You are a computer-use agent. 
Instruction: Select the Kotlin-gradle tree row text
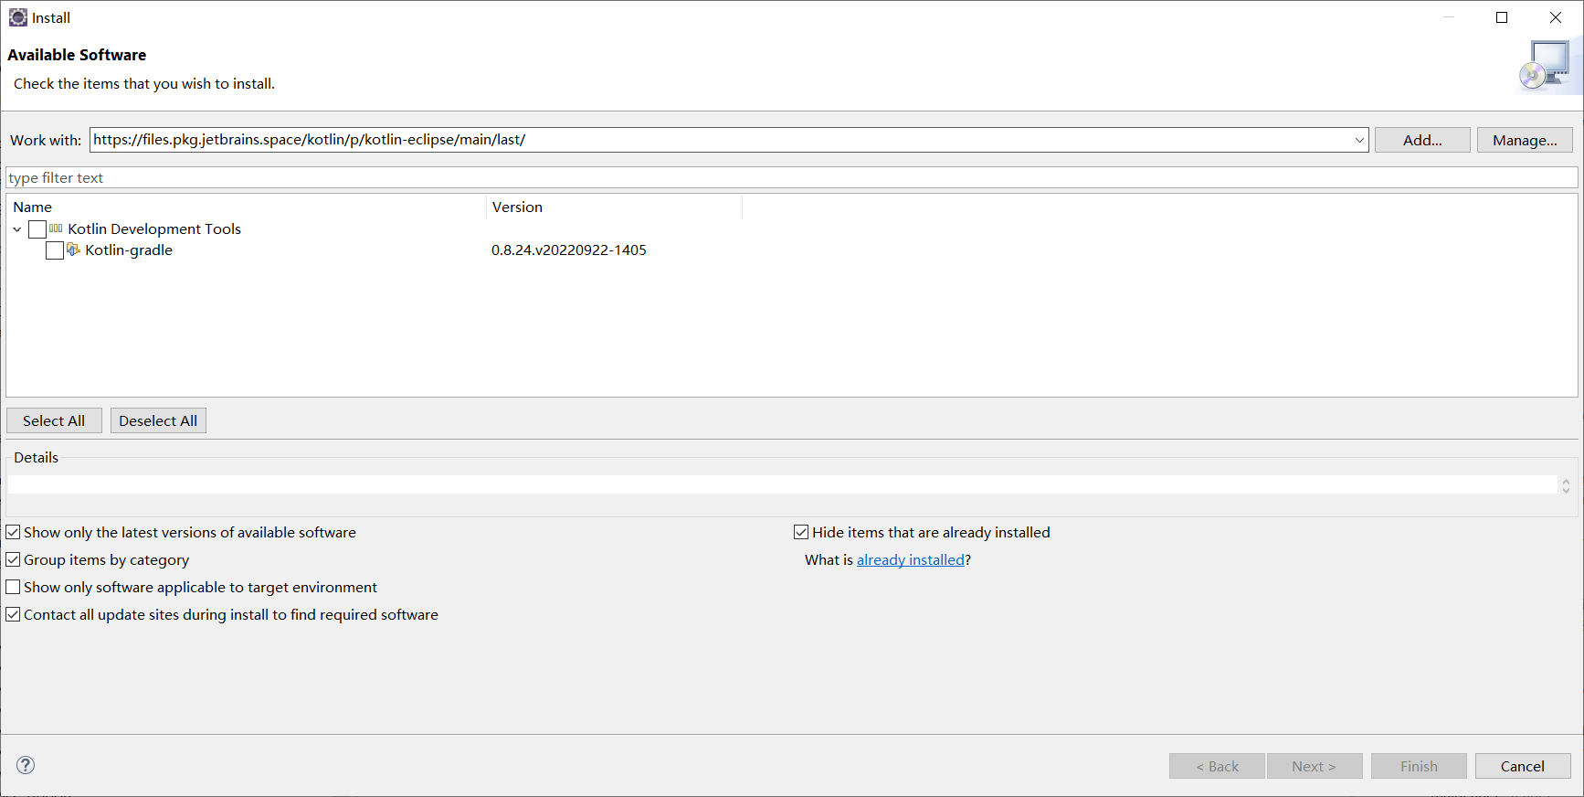pos(129,250)
